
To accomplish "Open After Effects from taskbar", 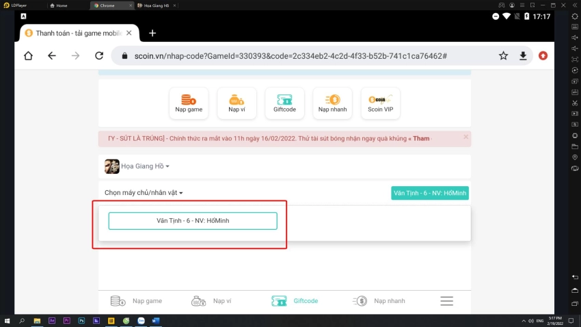I will [x=52, y=321].
